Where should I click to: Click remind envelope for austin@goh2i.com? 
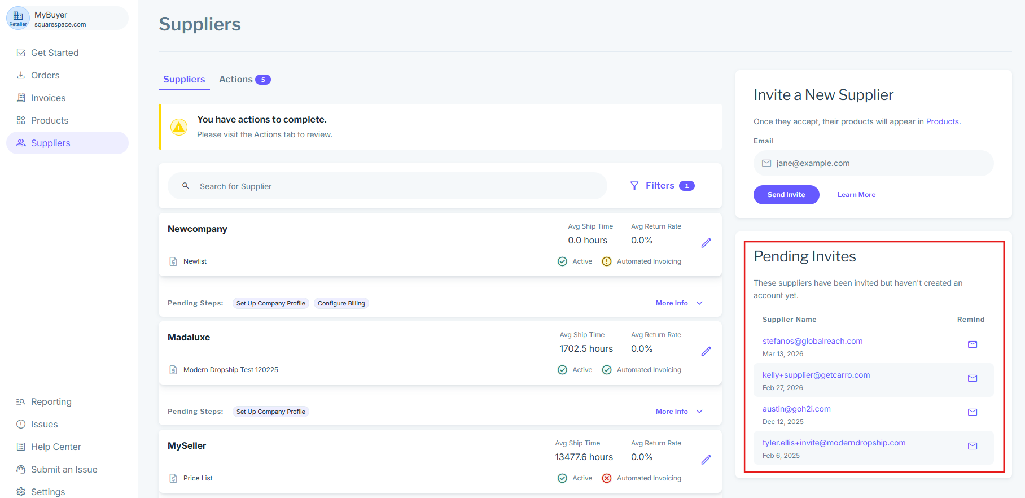[x=972, y=412]
